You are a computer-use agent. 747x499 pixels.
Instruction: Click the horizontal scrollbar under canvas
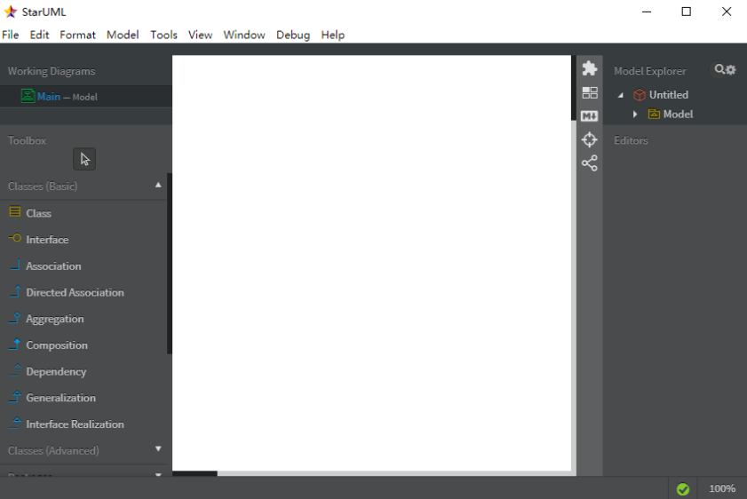pos(195,473)
